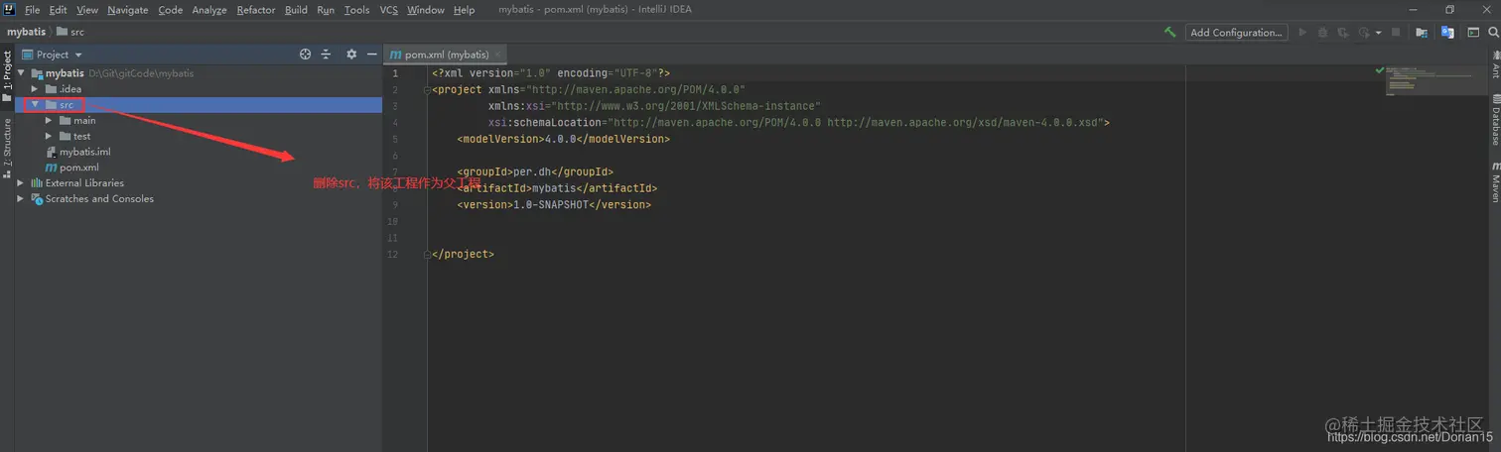Screen dimensions: 1501x452
Task: Click the IntelliJ IDEA logo in title bar
Action: coord(9,9)
